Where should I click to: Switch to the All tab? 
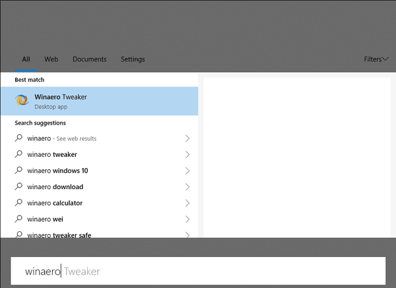[x=26, y=59]
